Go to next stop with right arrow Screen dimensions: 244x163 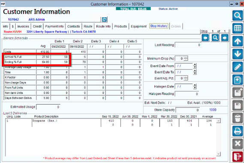(x=225, y=38)
